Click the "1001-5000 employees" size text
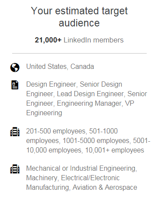164x198 pixels. coord(96,141)
